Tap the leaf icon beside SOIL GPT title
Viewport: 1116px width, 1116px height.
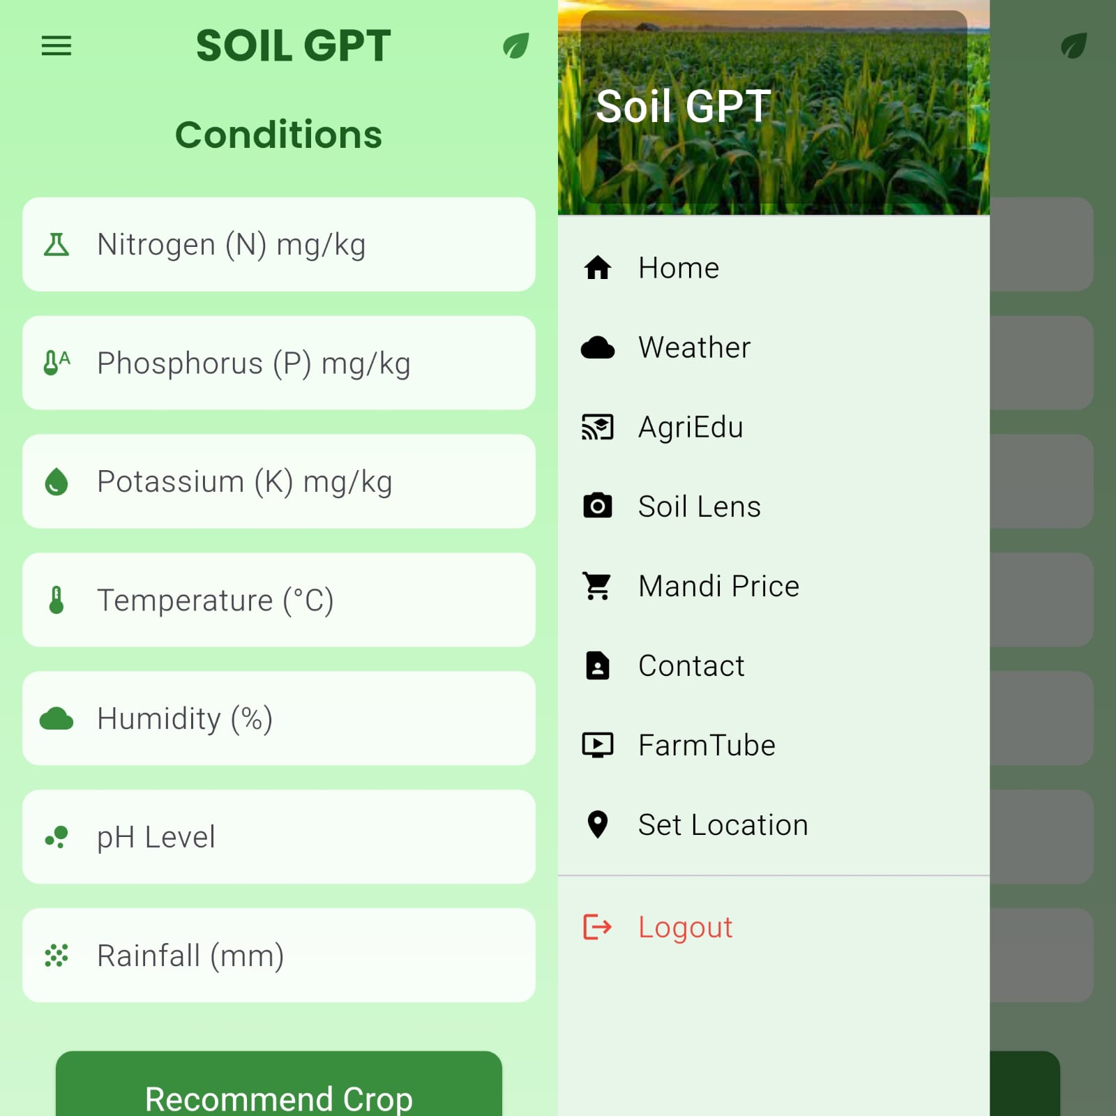pyautogui.click(x=515, y=46)
